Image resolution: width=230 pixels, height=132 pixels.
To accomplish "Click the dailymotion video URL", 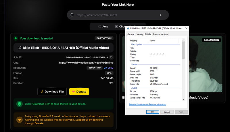I will pos(86,63).
